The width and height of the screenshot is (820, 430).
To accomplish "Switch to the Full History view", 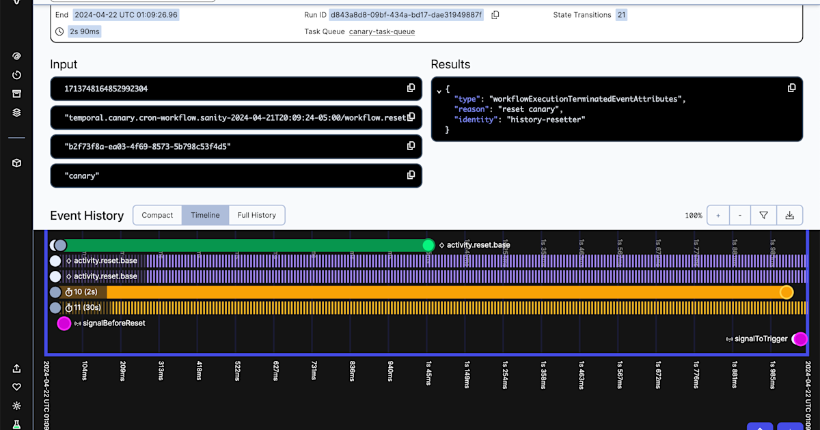I will point(257,215).
